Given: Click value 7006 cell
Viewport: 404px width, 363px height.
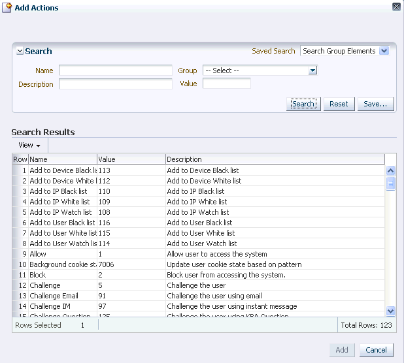Looking at the screenshot, I should coord(131,264).
